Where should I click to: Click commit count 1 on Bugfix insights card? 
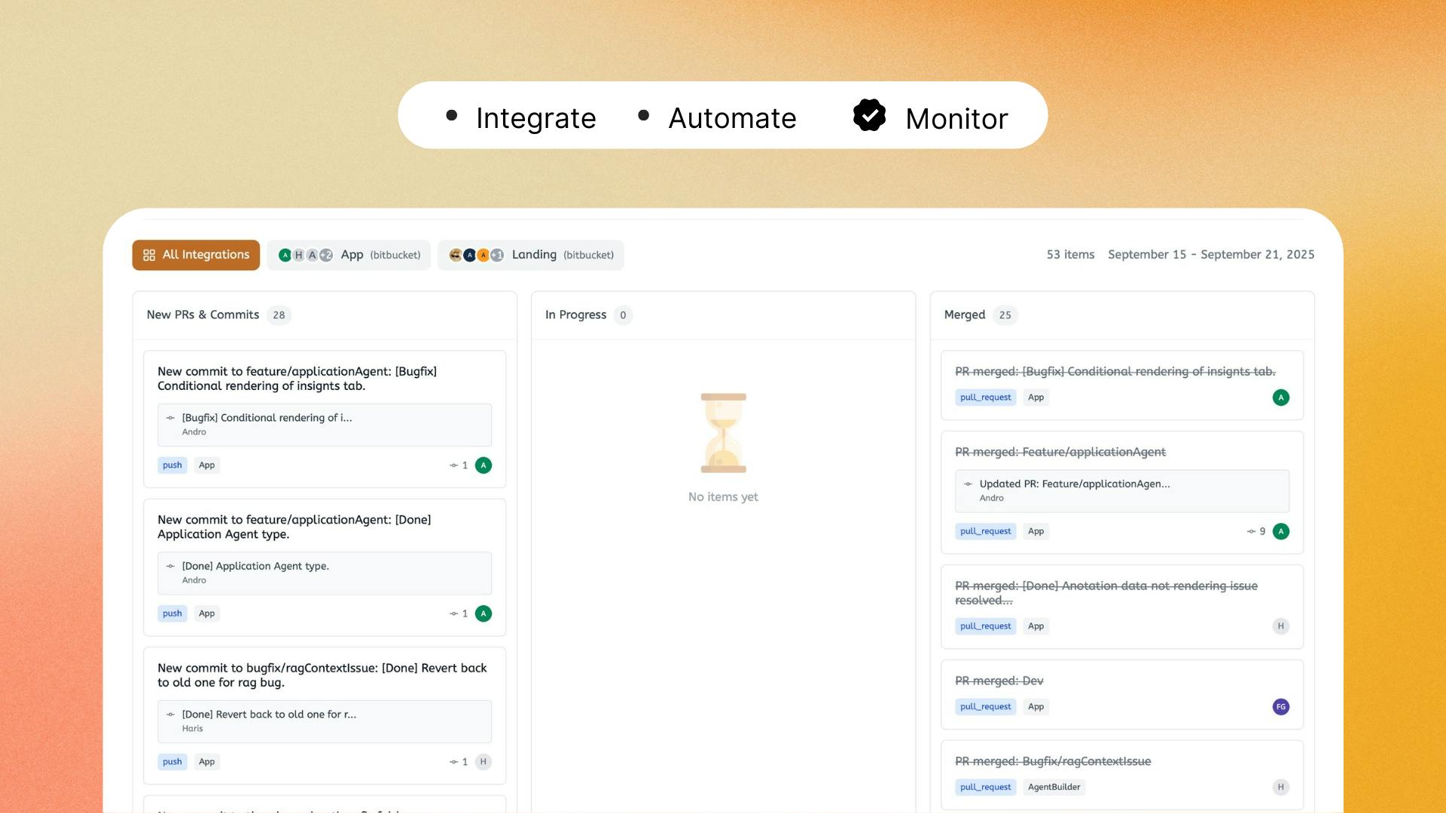coord(459,465)
